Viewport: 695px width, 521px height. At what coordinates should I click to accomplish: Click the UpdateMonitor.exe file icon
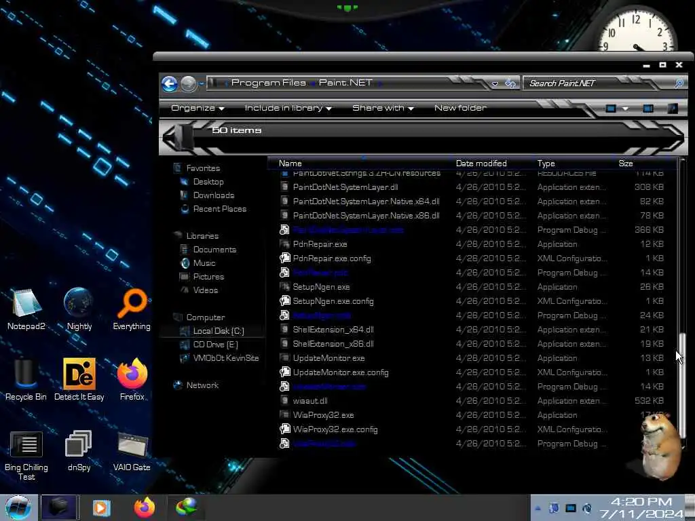[284, 358]
